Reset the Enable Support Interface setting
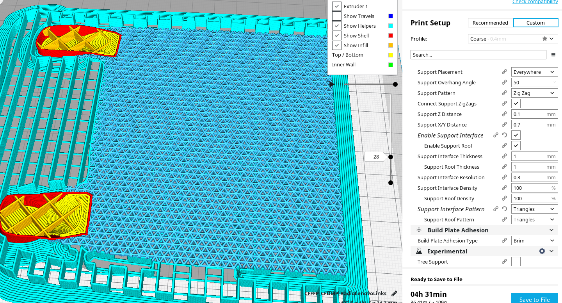Image resolution: width=562 pixels, height=303 pixels. [504, 135]
